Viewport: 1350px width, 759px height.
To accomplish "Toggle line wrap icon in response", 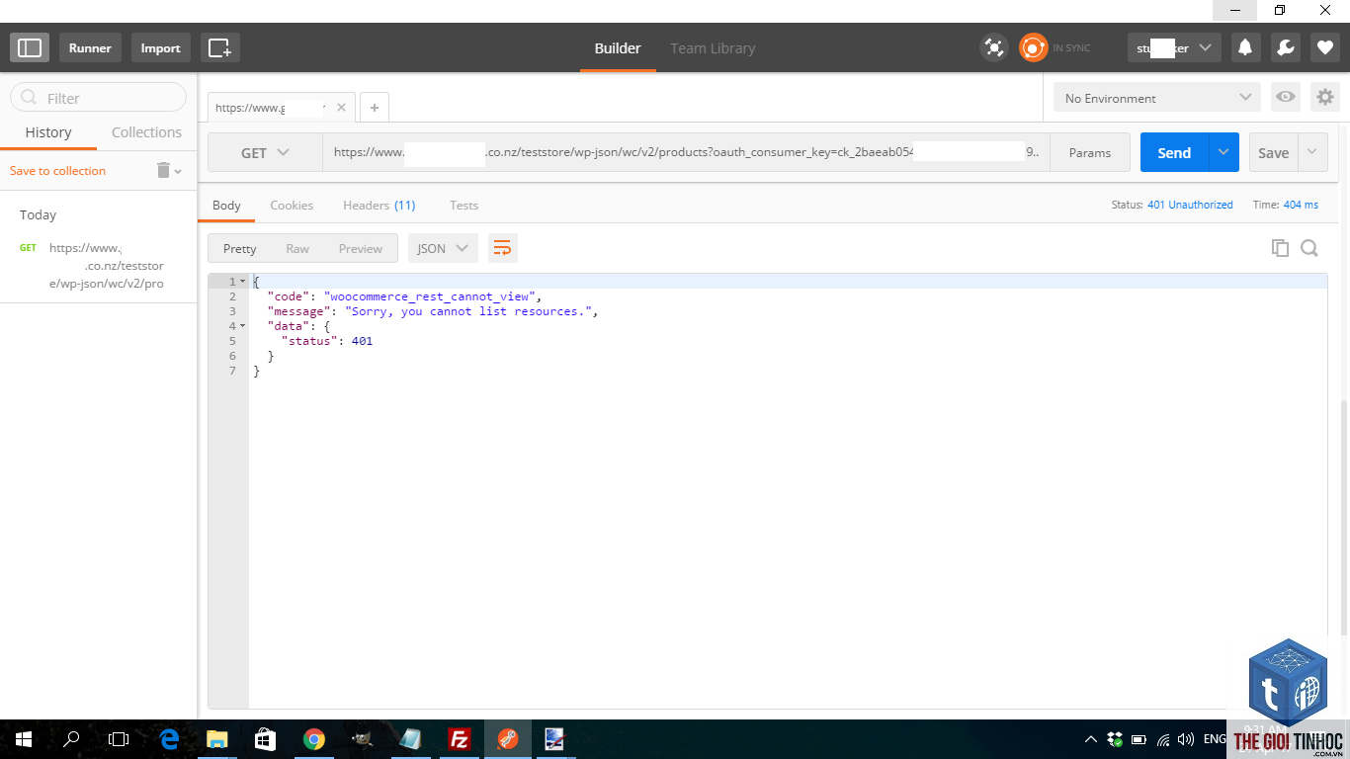I will 503,248.
